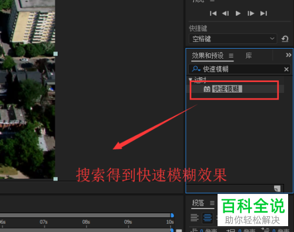Click the lower teal layer handle in the viewer
Screen dimensions: 294x232
(x=55, y=179)
